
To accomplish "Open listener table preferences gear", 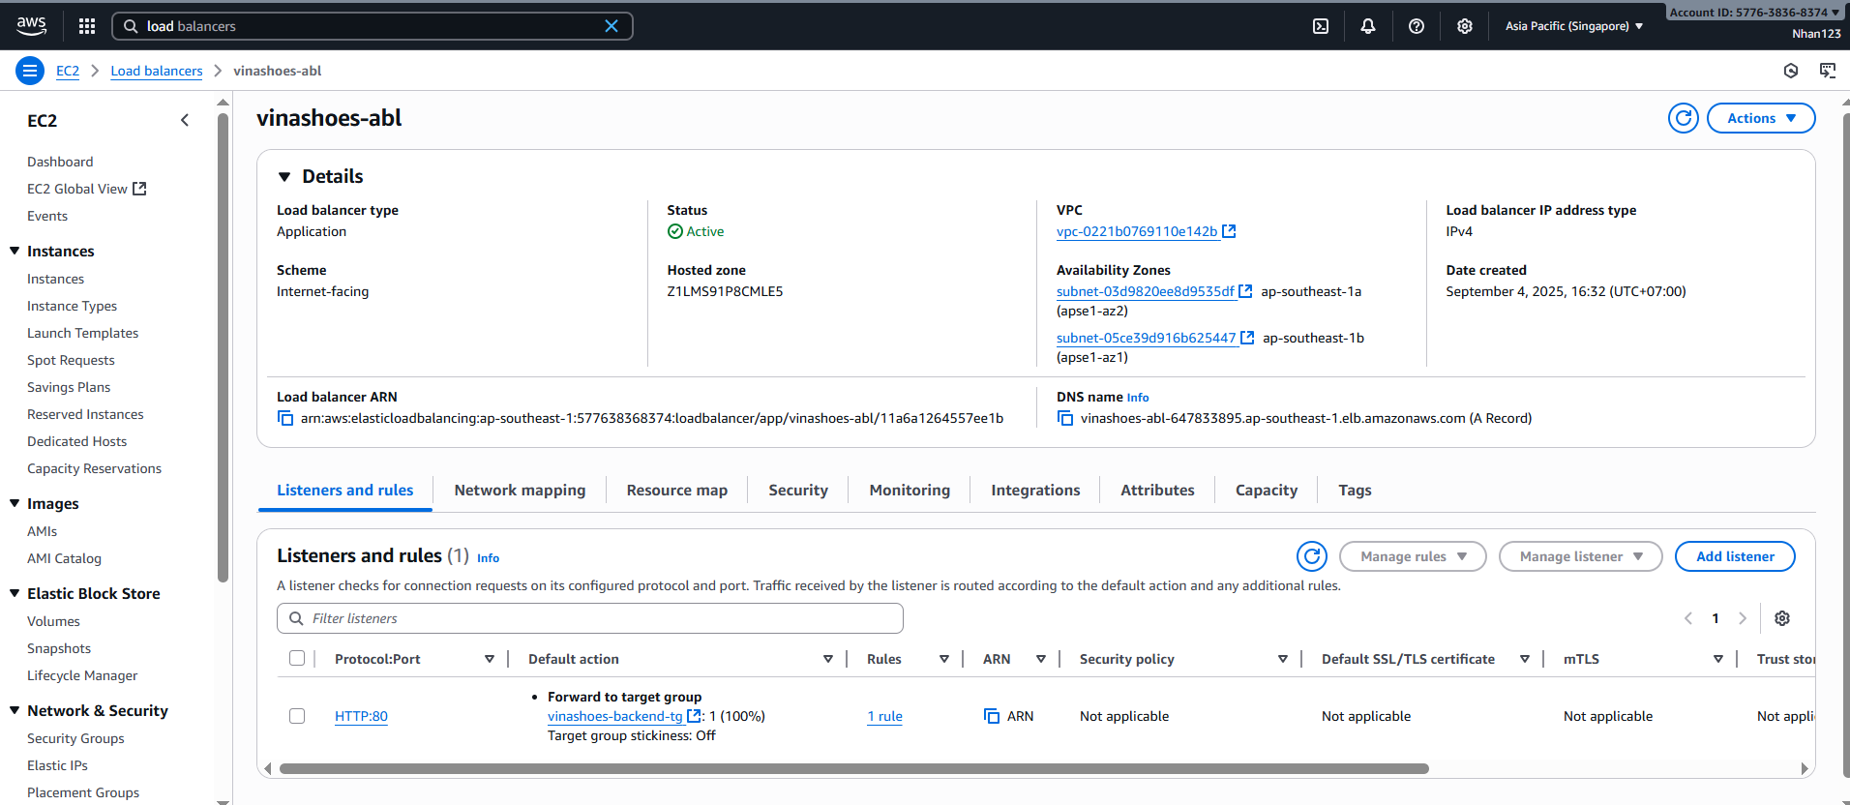I will (x=1782, y=618).
